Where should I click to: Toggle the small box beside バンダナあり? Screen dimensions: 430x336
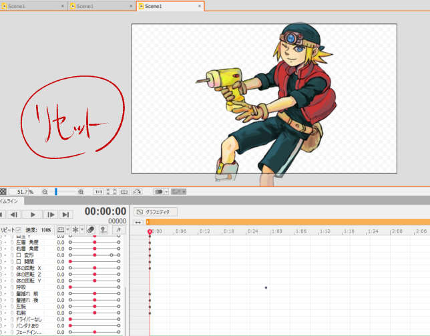point(12,326)
